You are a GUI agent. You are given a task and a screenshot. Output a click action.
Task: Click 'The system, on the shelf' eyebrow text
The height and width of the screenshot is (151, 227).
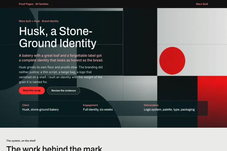point(21,141)
